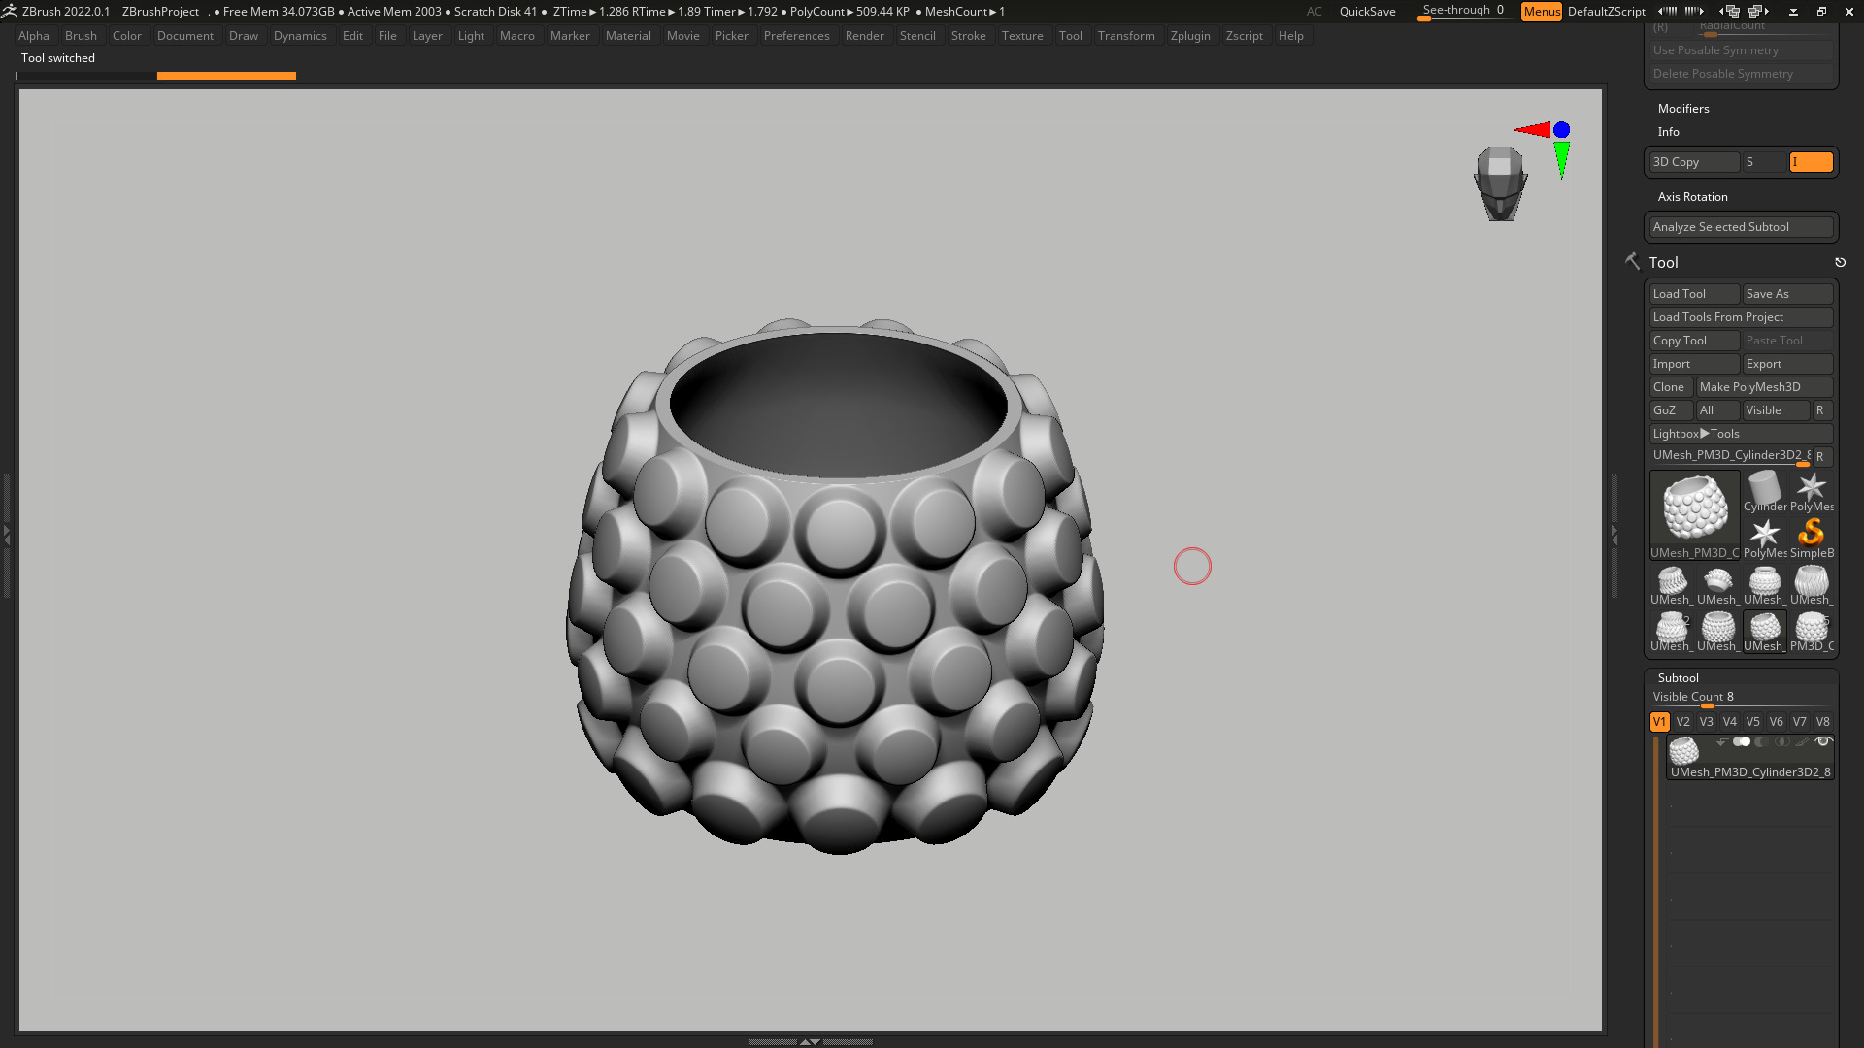Click the subtool list mesh thumbnail

tap(1683, 751)
